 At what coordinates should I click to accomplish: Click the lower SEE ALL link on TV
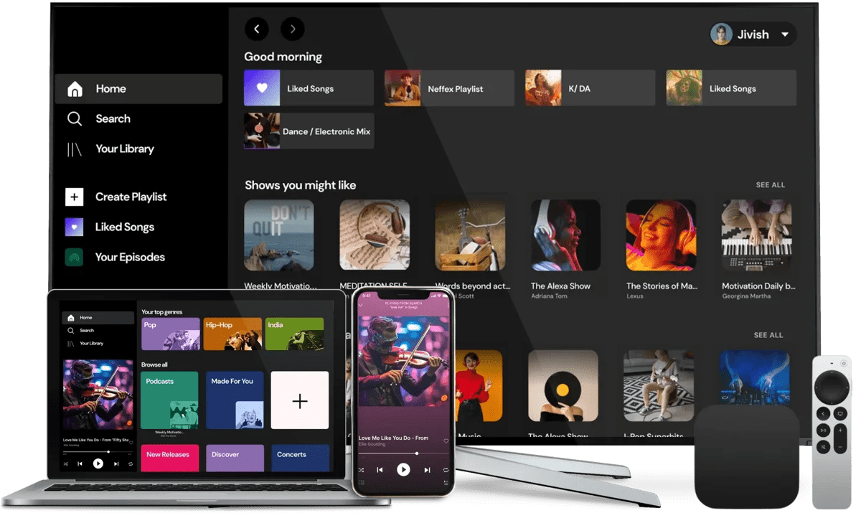click(x=768, y=335)
